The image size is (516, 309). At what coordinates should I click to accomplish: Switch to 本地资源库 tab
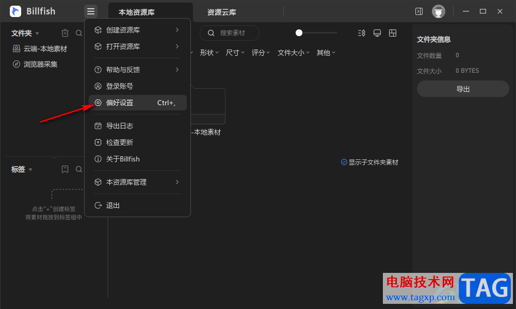[150, 12]
